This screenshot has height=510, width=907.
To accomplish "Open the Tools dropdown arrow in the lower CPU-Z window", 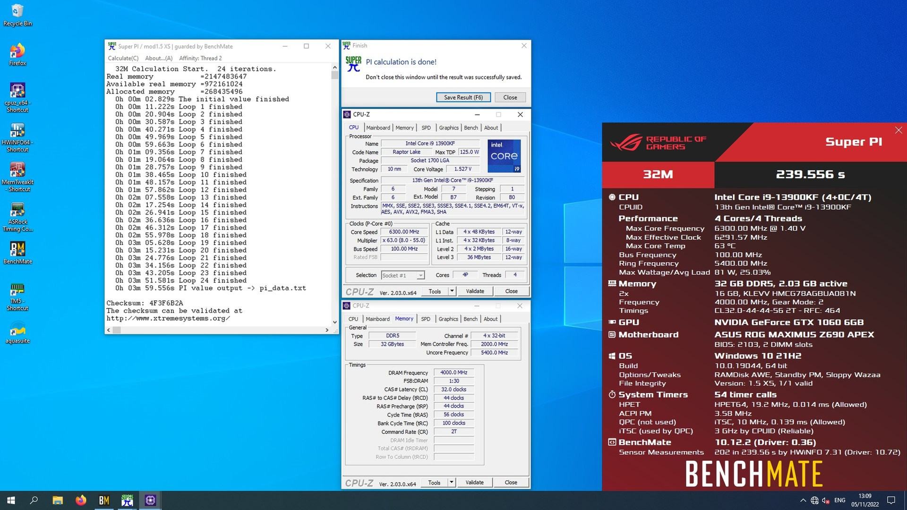I will 452,482.
